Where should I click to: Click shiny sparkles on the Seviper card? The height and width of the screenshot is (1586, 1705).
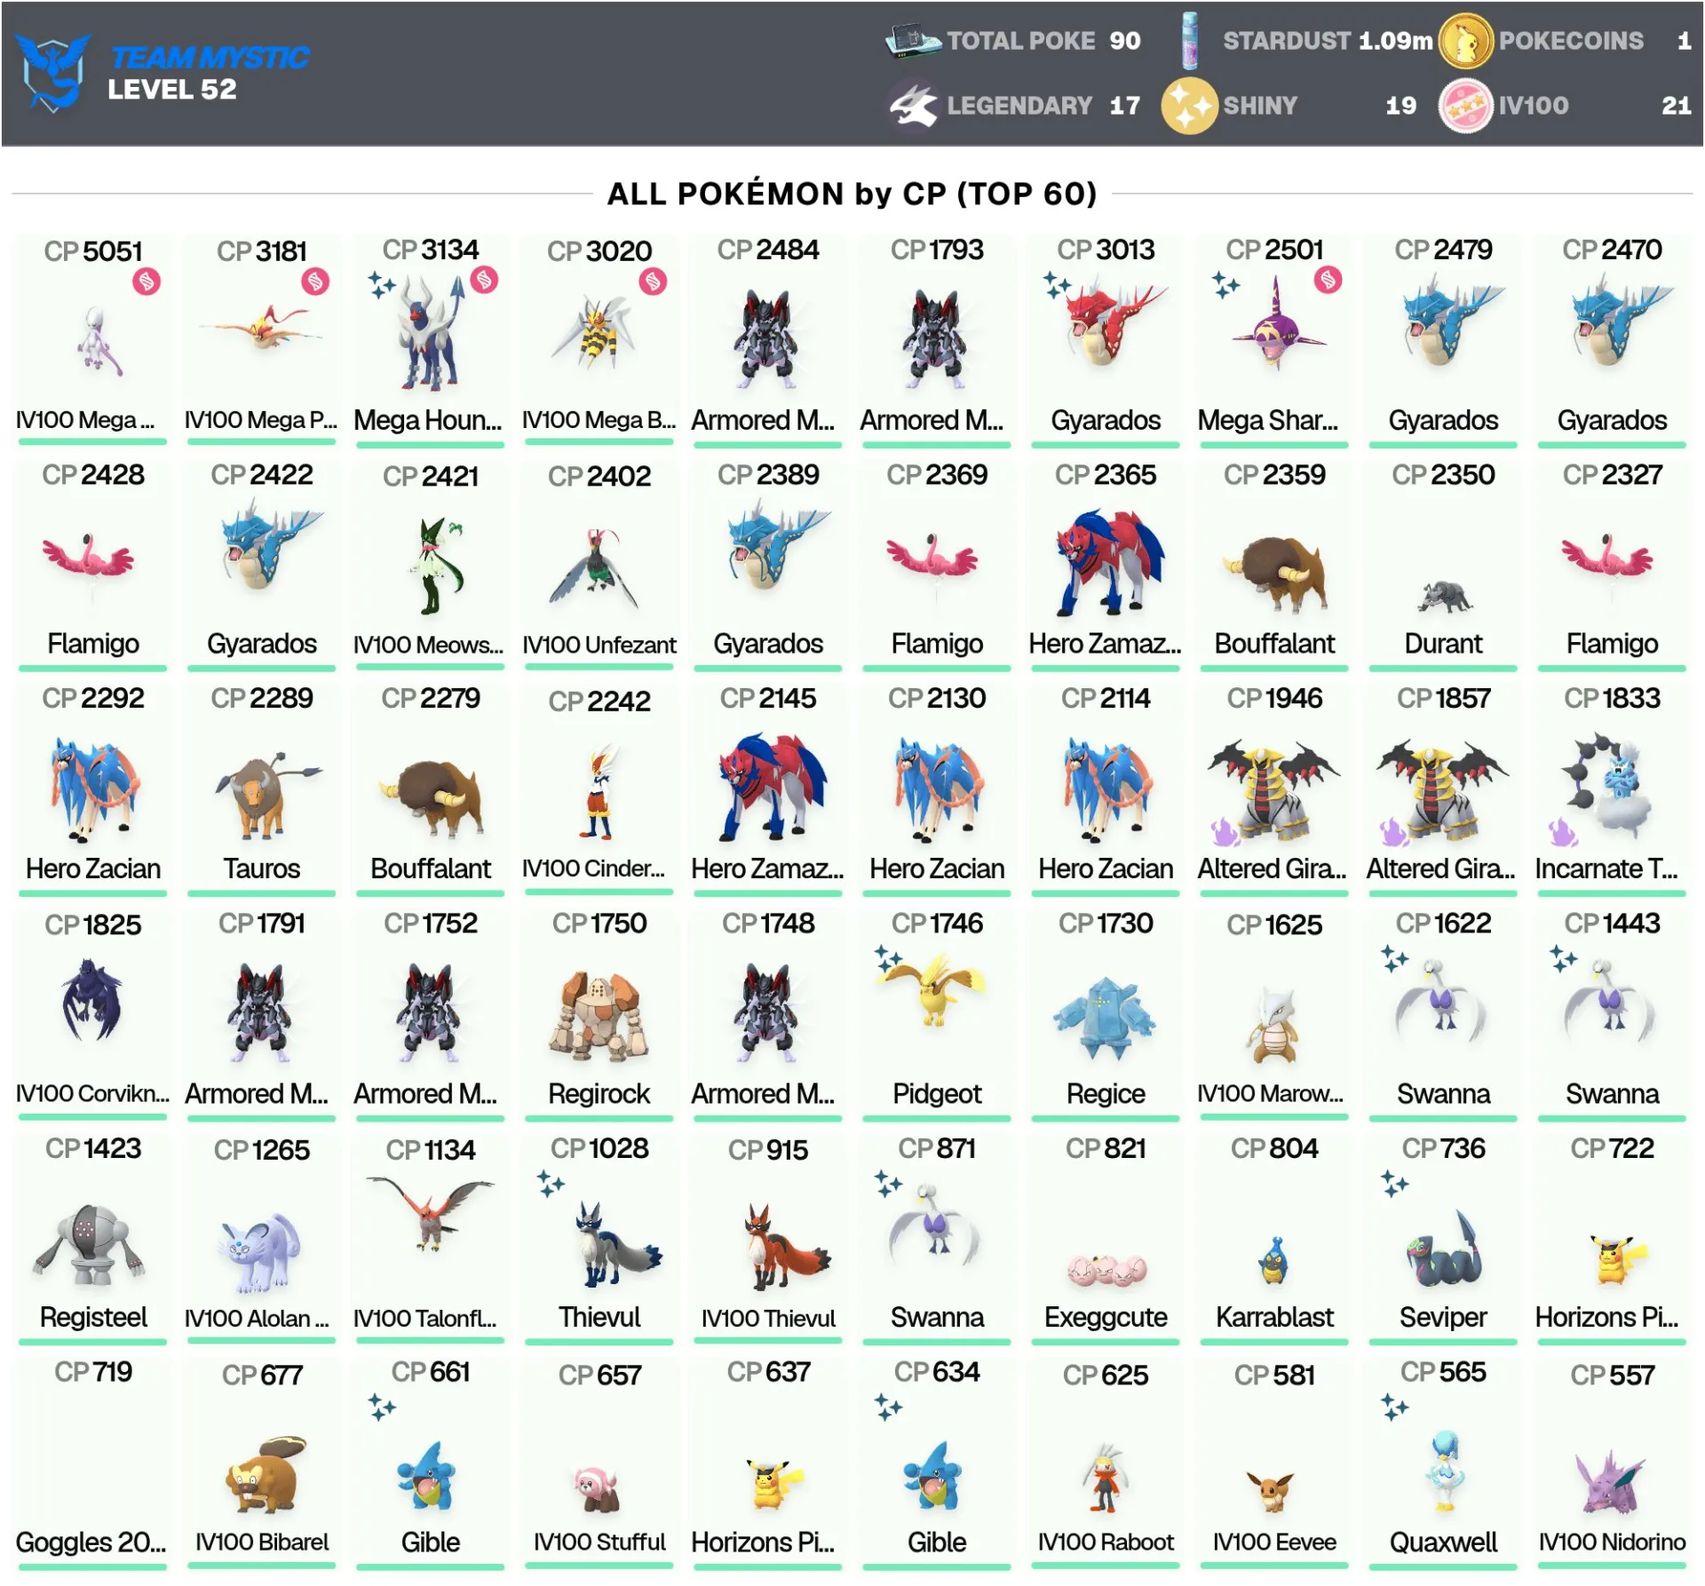click(1394, 1183)
